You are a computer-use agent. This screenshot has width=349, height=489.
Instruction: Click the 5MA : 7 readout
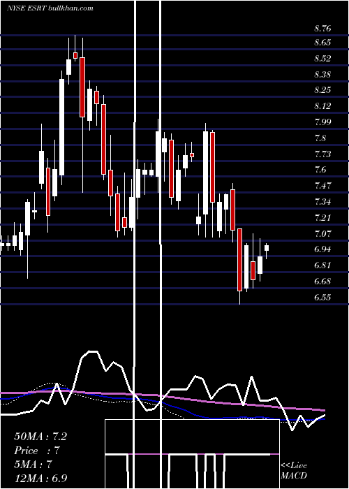click(x=33, y=465)
